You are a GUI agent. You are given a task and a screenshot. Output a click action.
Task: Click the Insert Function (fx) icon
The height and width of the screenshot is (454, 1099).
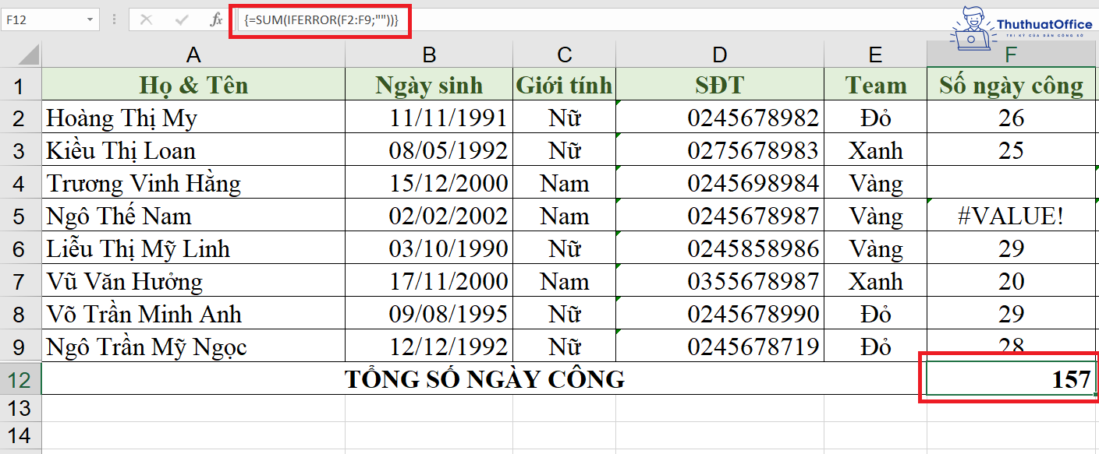click(x=216, y=19)
